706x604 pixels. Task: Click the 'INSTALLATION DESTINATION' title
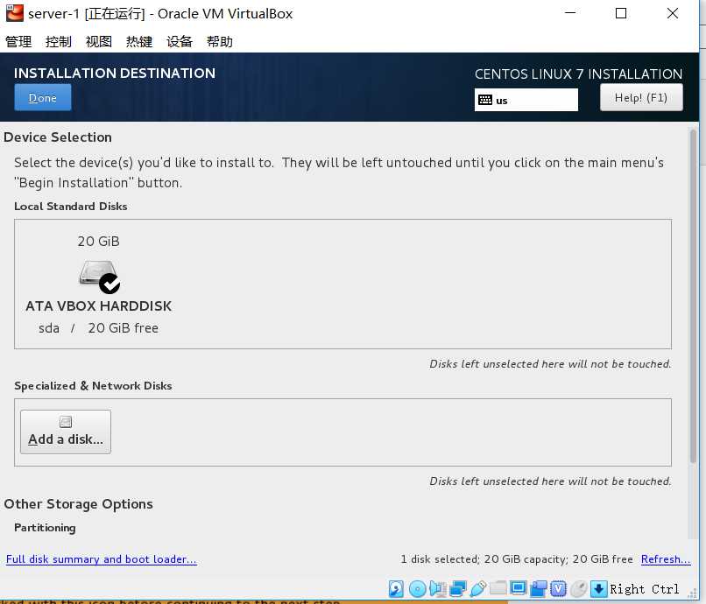[x=115, y=74]
